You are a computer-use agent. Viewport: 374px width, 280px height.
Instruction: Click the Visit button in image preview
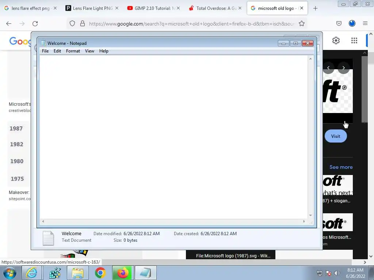[336, 136]
